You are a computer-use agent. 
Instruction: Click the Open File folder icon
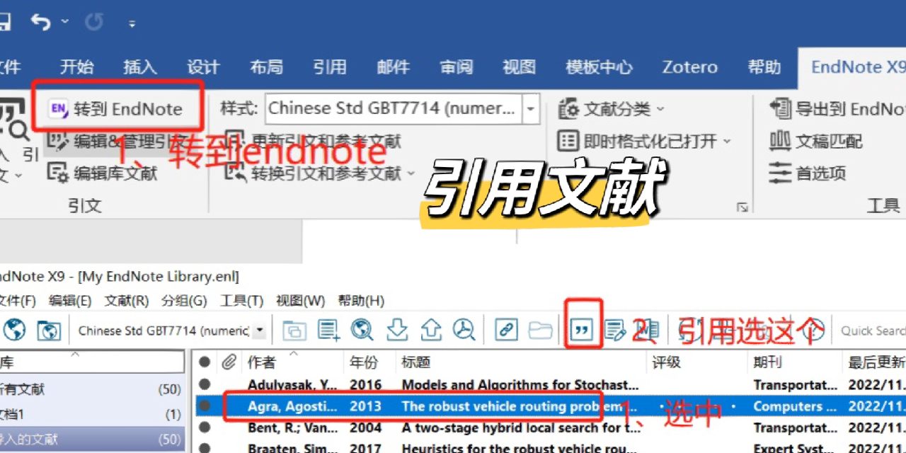coord(541,330)
